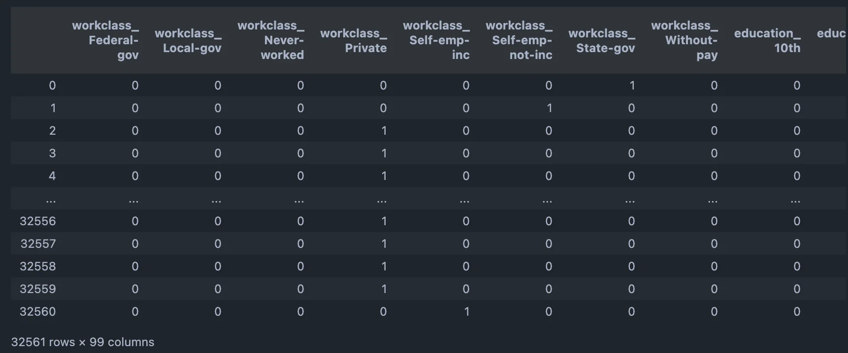Click workclass_Private value in row 2

(384, 131)
